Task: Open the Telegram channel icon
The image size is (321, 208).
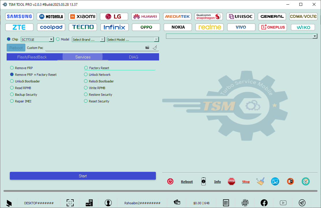Action: [302, 203]
